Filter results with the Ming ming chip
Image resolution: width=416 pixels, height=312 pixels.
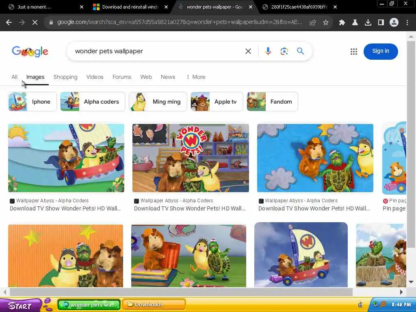click(158, 102)
